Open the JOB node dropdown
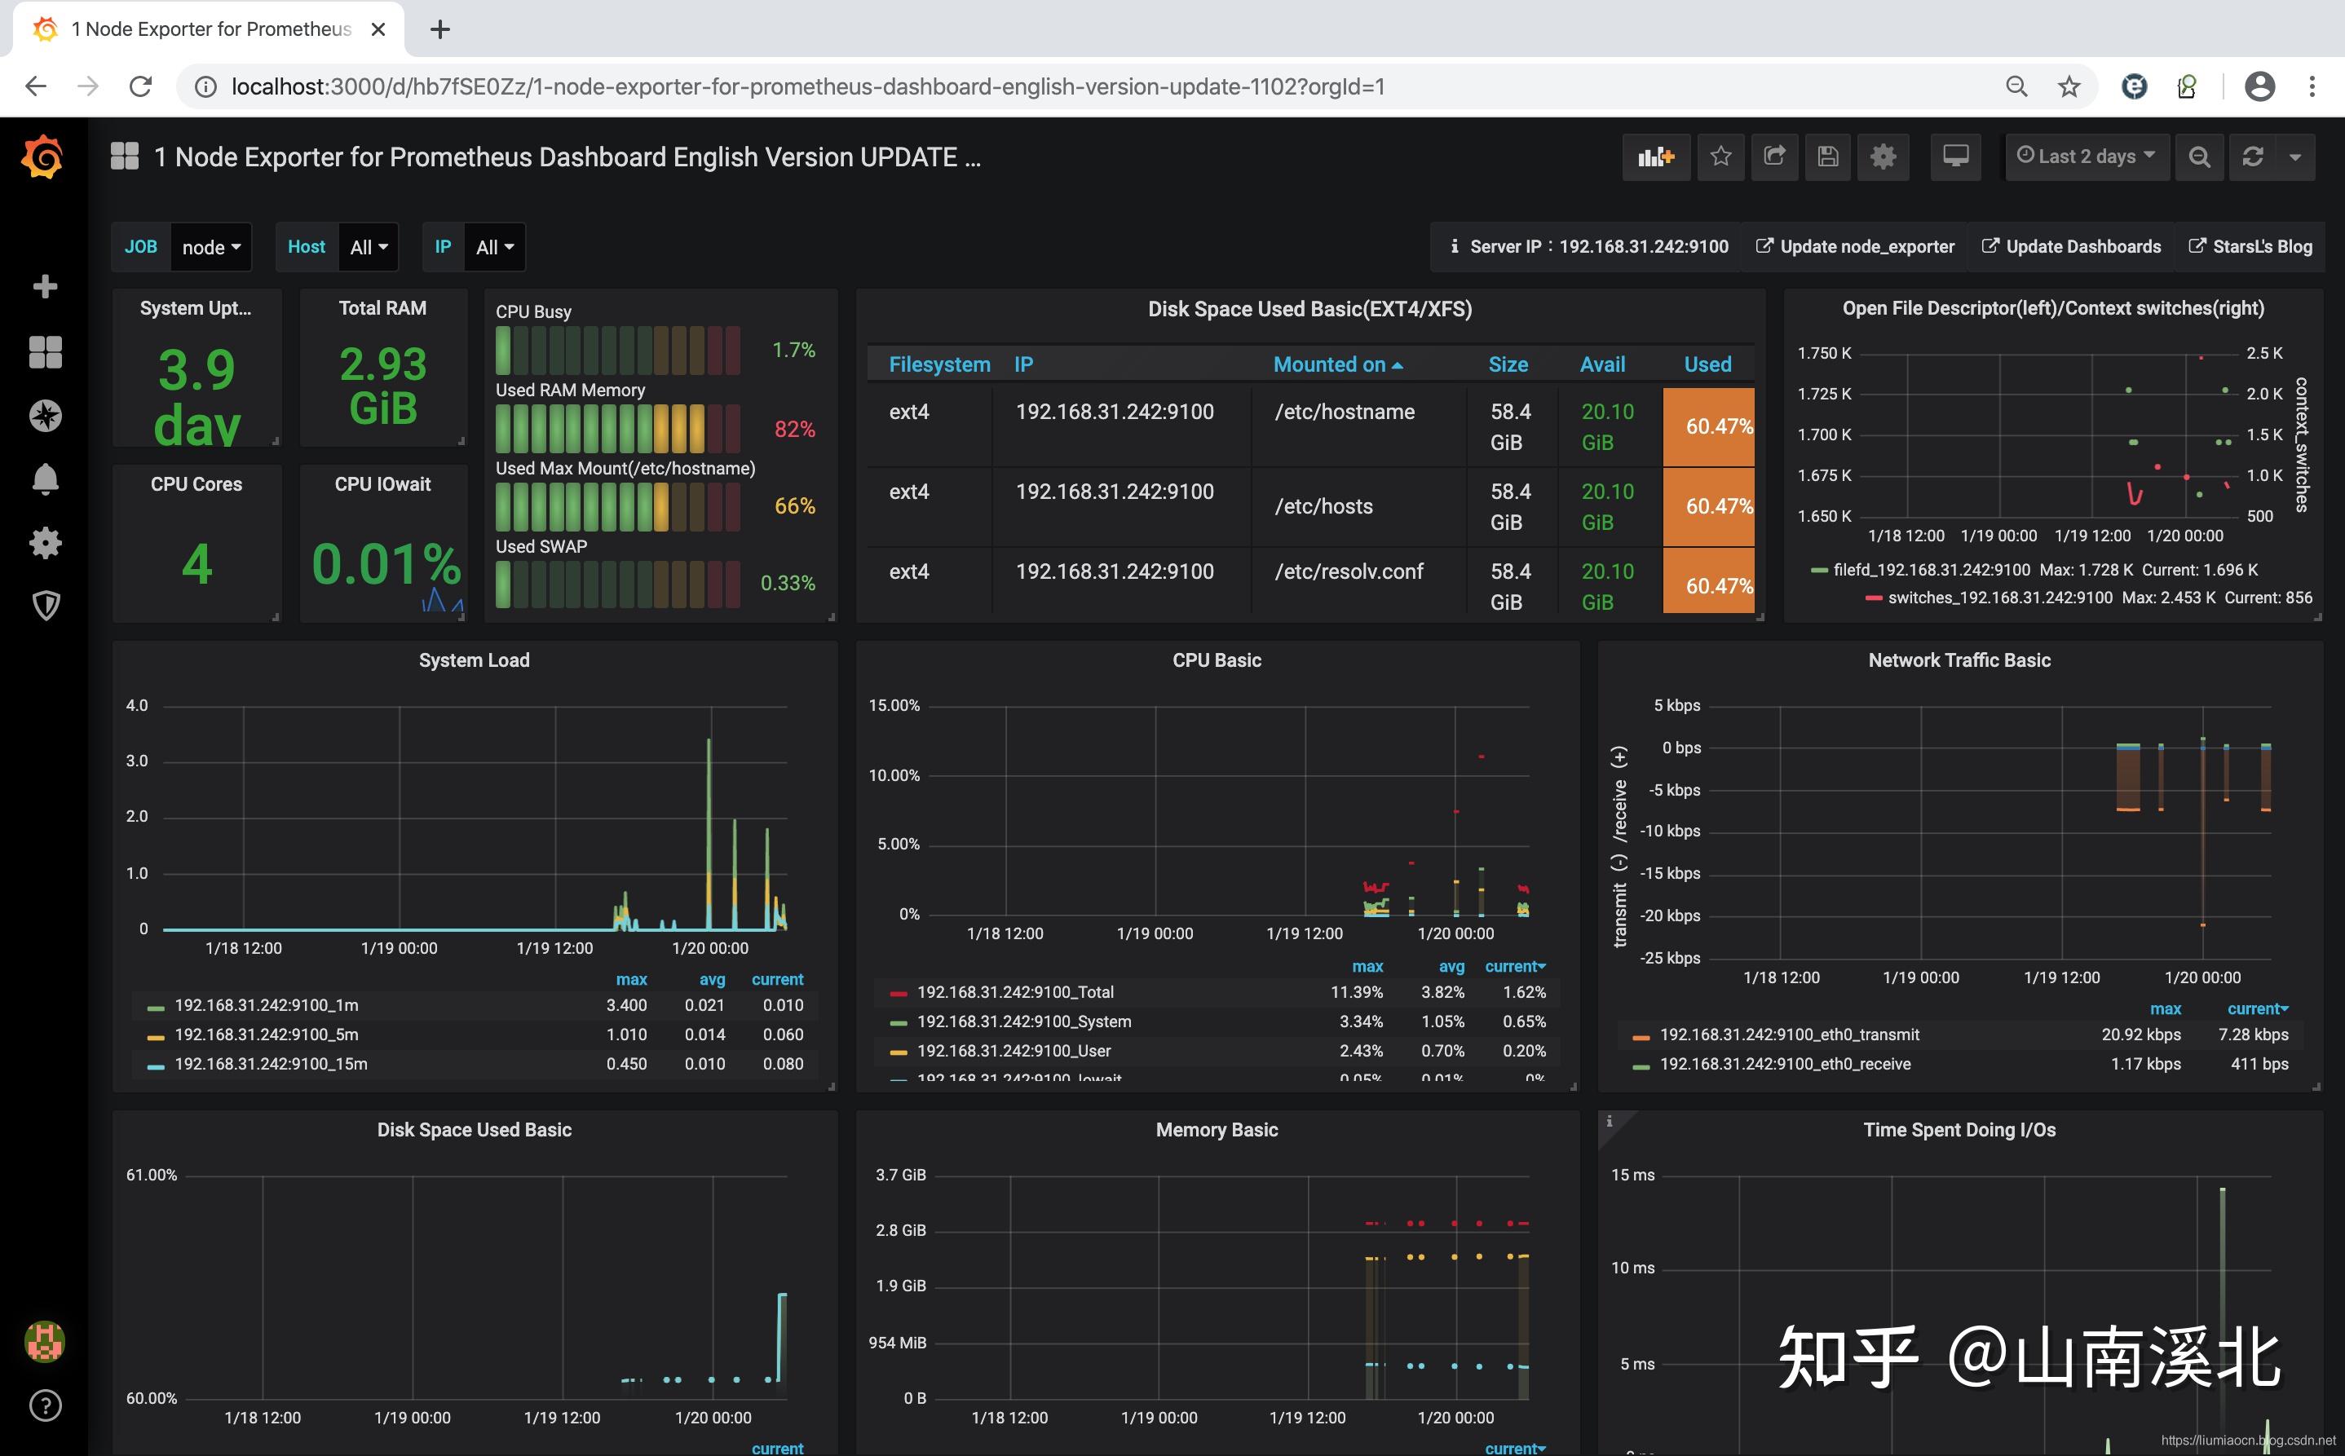Image resolution: width=2345 pixels, height=1456 pixels. tap(211, 248)
